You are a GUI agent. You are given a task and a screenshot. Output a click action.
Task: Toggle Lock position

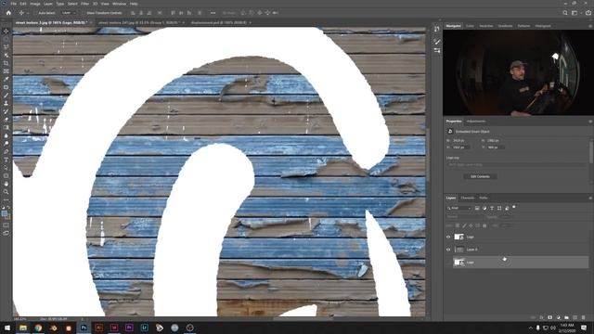pos(471,225)
